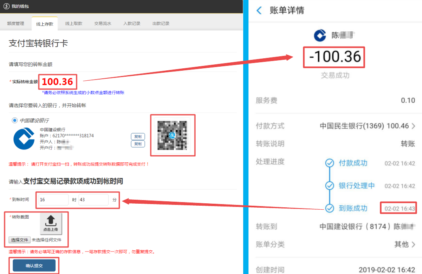Click the China Construction Bank logo
Screen dimensions: 422x274
[x=24, y=139]
